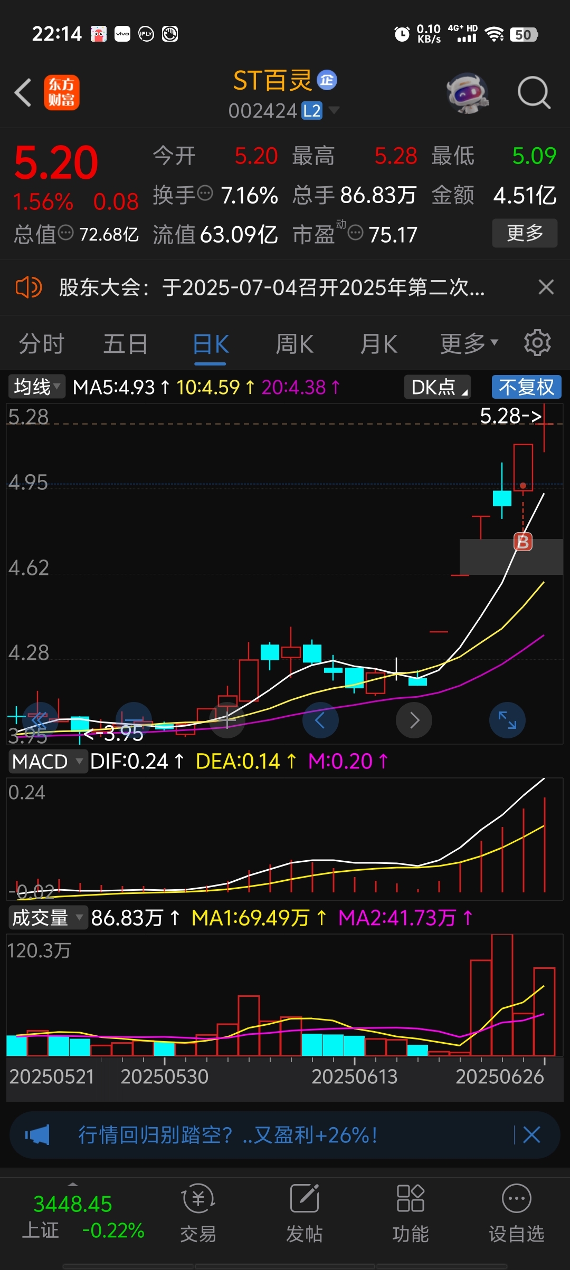Tap the zoom-in plus chart button
570x1270 pixels.
227,720
